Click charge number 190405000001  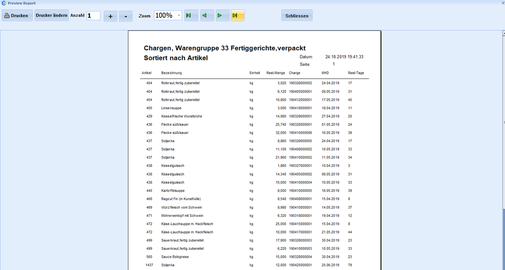(300, 91)
